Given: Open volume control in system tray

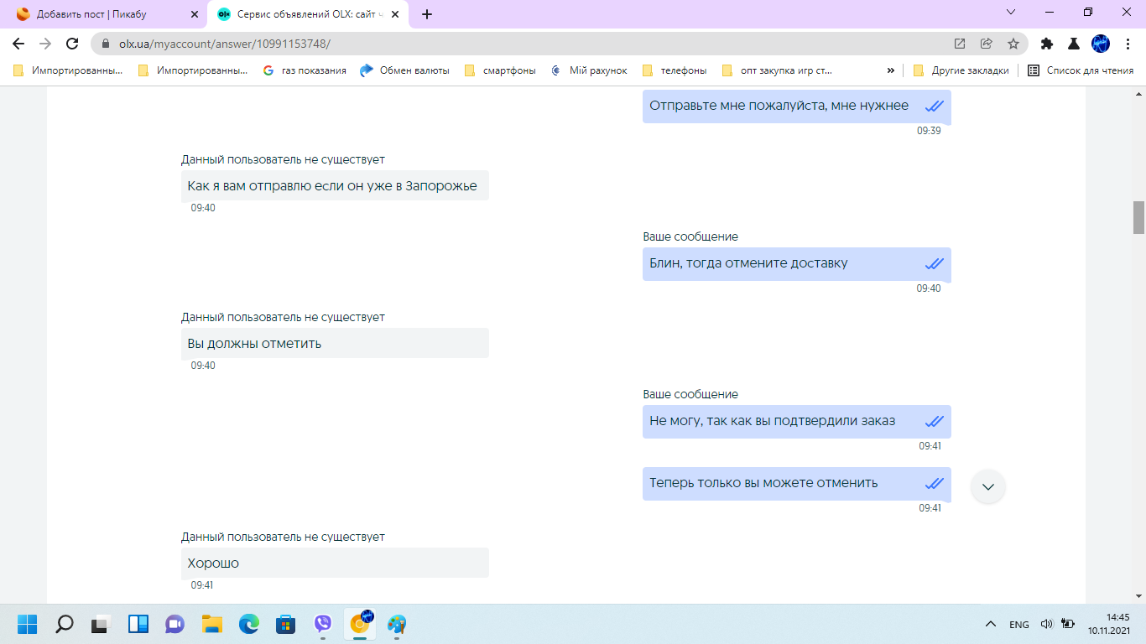Looking at the screenshot, I should [1046, 624].
